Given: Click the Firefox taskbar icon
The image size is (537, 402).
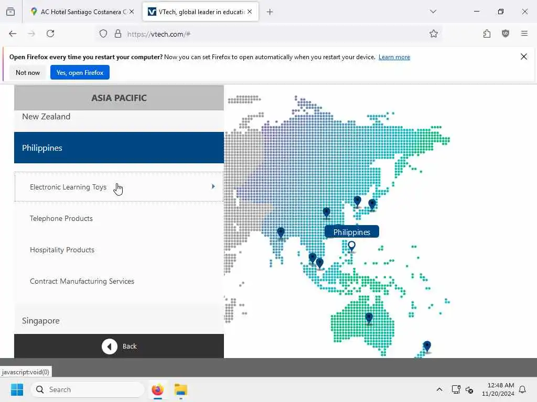Looking at the screenshot, I should tap(157, 389).
